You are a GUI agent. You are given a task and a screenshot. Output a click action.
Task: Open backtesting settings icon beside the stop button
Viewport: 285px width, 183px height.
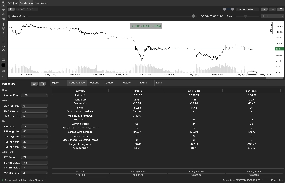point(281,9)
